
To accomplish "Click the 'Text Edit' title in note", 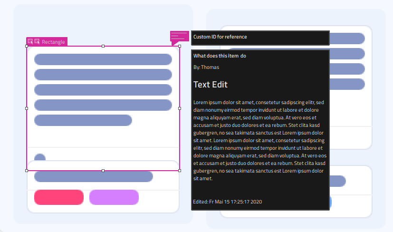I will (211, 85).
